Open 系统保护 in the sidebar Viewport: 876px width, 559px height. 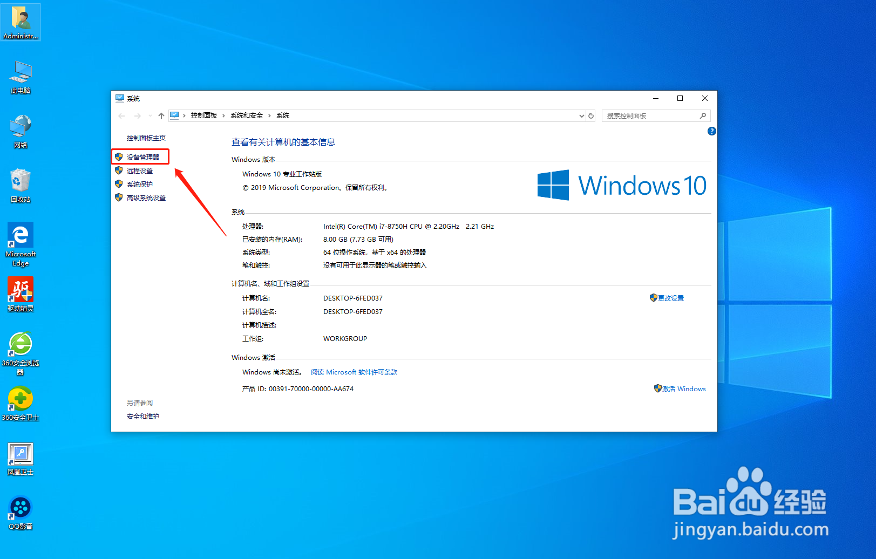(x=140, y=184)
